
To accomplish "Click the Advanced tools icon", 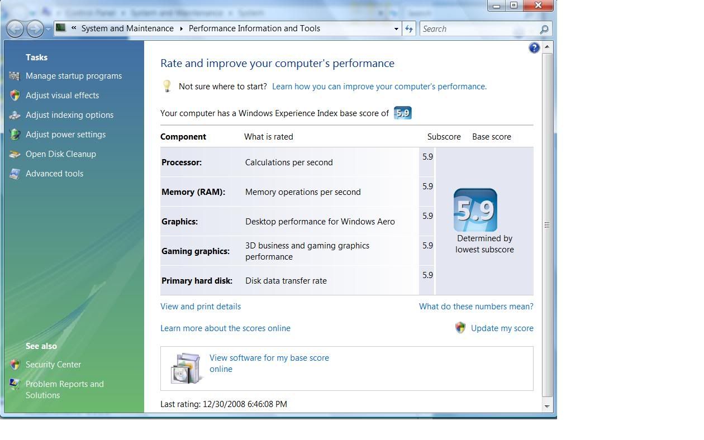I will 15,174.
